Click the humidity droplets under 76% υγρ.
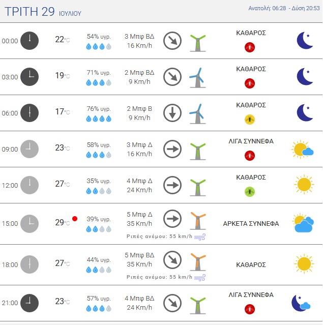Screen dimensions: 323x325 point(99,119)
